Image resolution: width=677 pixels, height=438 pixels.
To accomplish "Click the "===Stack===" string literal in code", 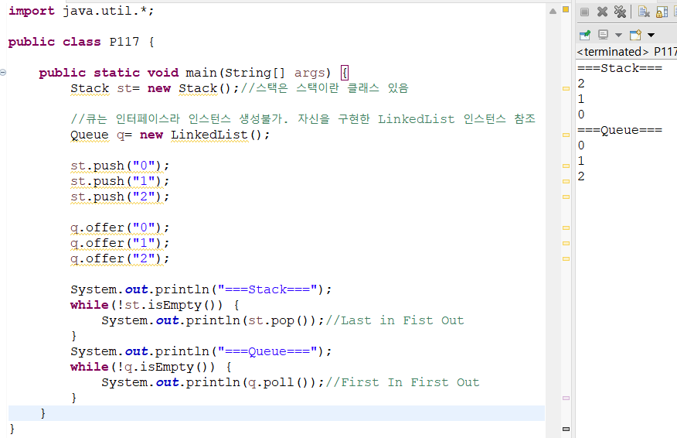I will tap(267, 289).
